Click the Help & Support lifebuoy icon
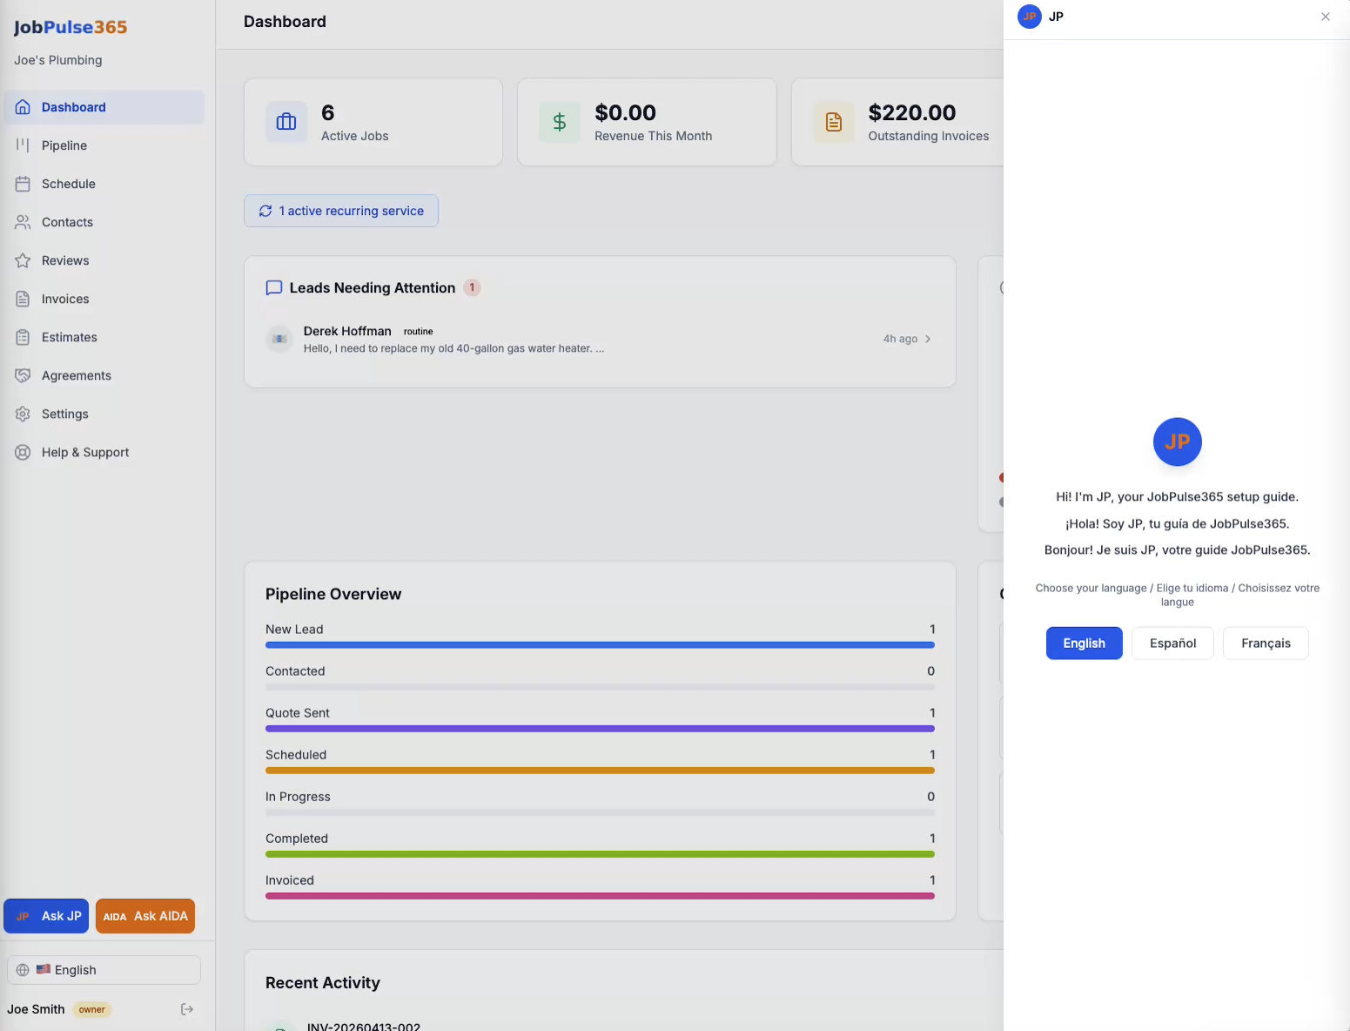 [x=23, y=452]
